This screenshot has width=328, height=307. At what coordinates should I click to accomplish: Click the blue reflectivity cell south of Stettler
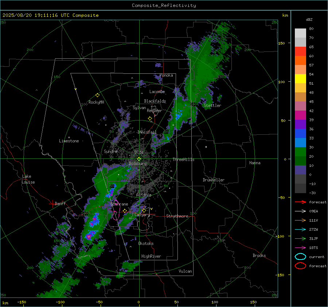click(x=178, y=115)
